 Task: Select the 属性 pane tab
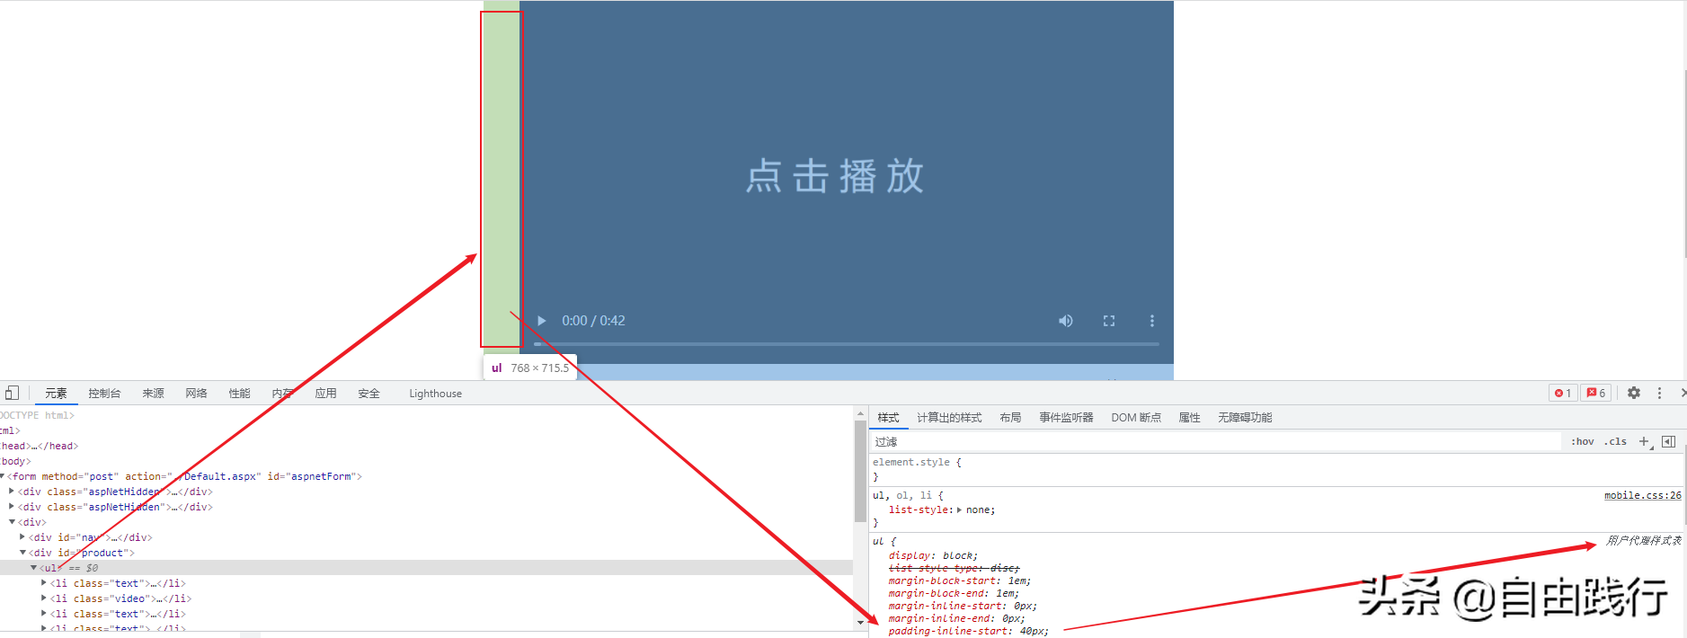coord(1189,418)
